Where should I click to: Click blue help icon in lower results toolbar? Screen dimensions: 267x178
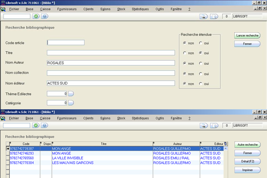(x=44, y=125)
